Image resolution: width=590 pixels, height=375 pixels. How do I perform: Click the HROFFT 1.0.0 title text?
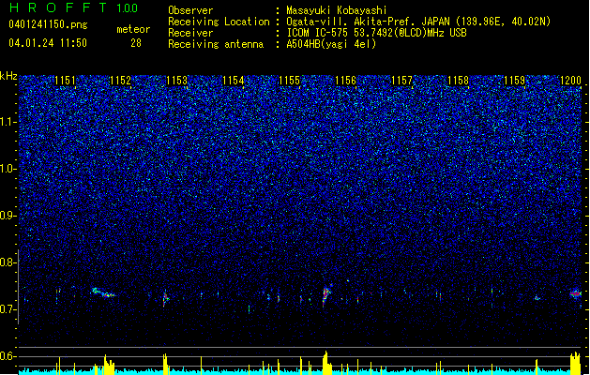click(x=73, y=7)
